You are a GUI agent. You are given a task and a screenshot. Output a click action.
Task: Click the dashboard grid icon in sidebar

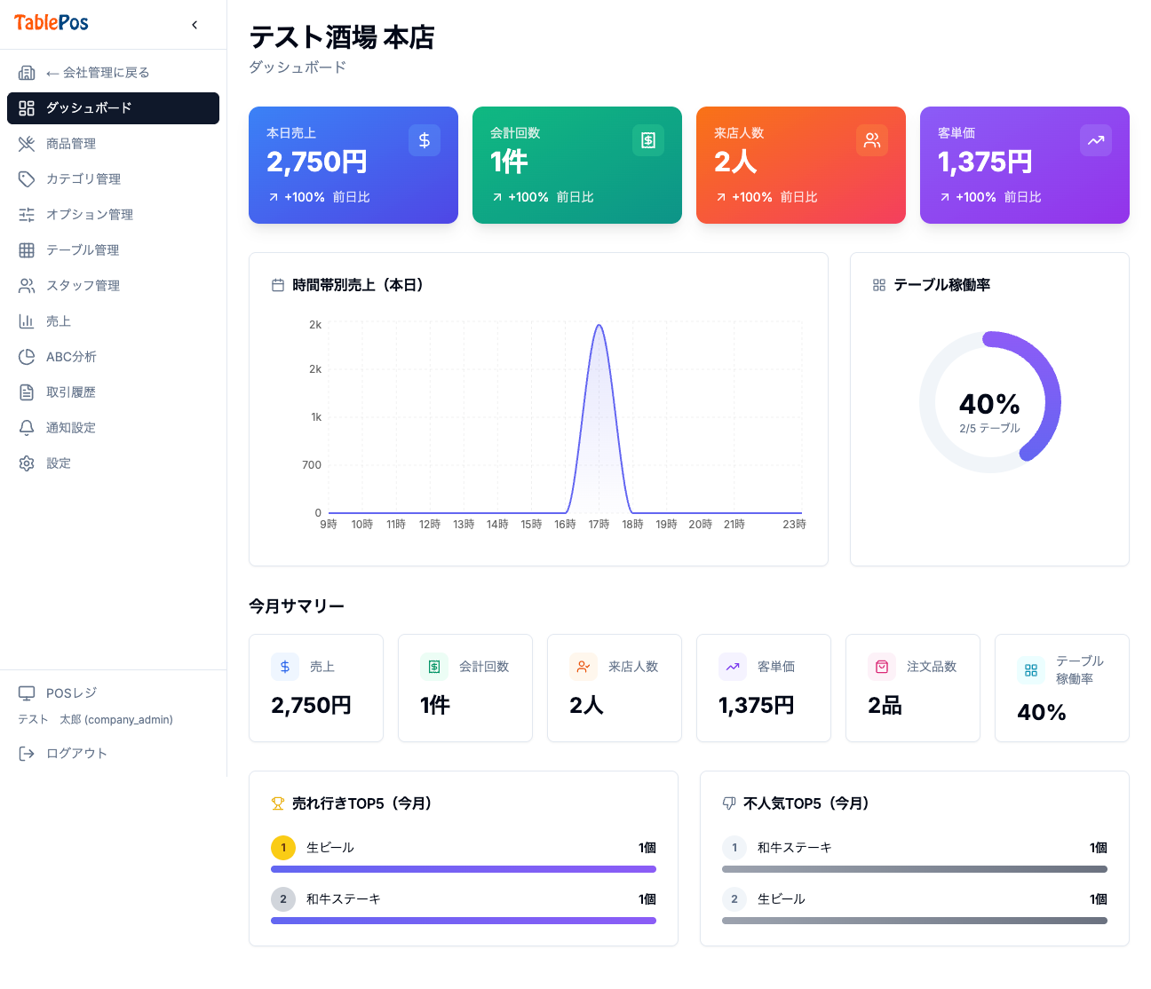27,108
